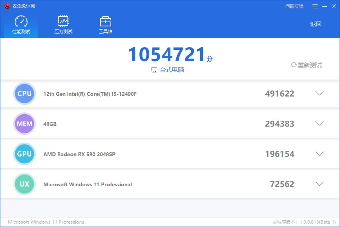Open the 性能测试 speedometer tab
Viewport: 340px width, 227px height.
coord(21,25)
